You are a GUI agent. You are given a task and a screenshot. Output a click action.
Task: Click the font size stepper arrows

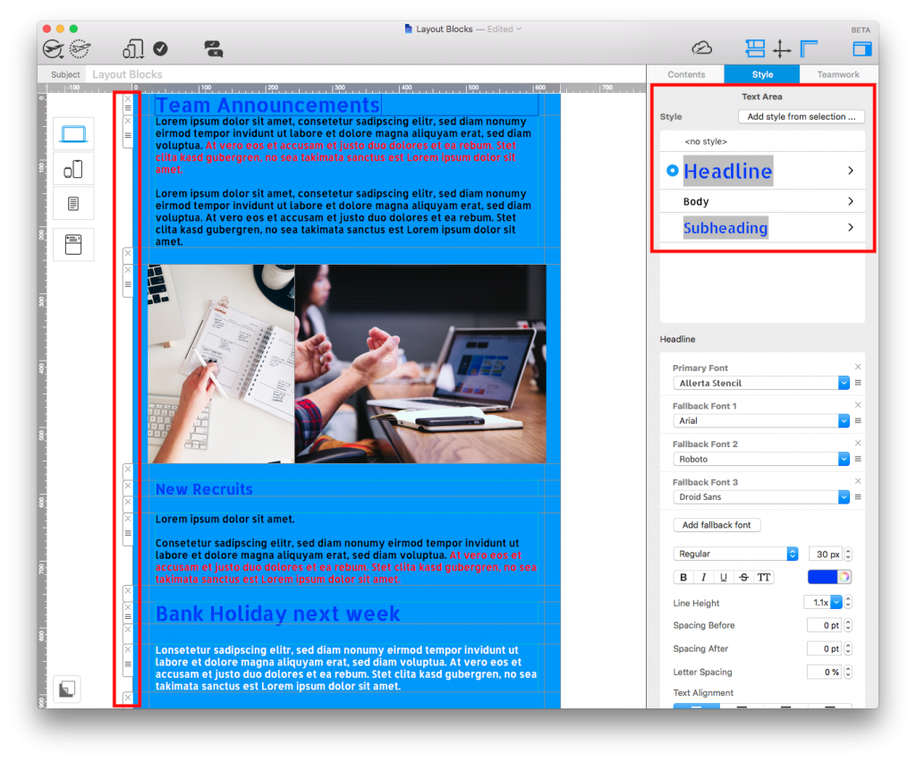pos(848,555)
